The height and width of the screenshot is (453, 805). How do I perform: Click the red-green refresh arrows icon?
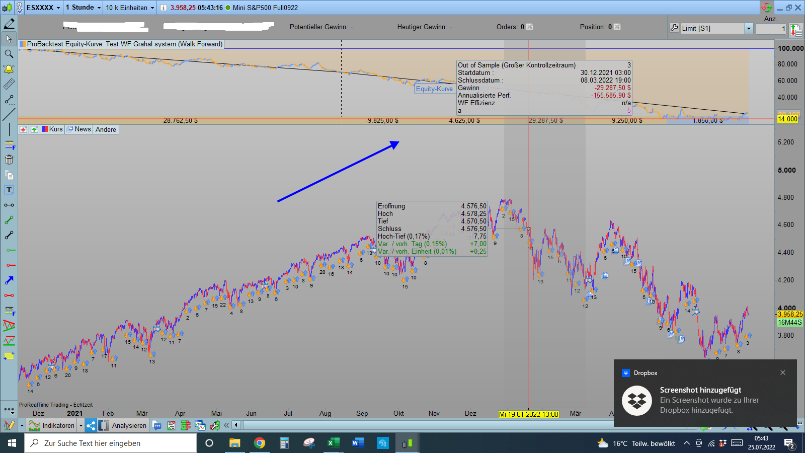pos(766,8)
